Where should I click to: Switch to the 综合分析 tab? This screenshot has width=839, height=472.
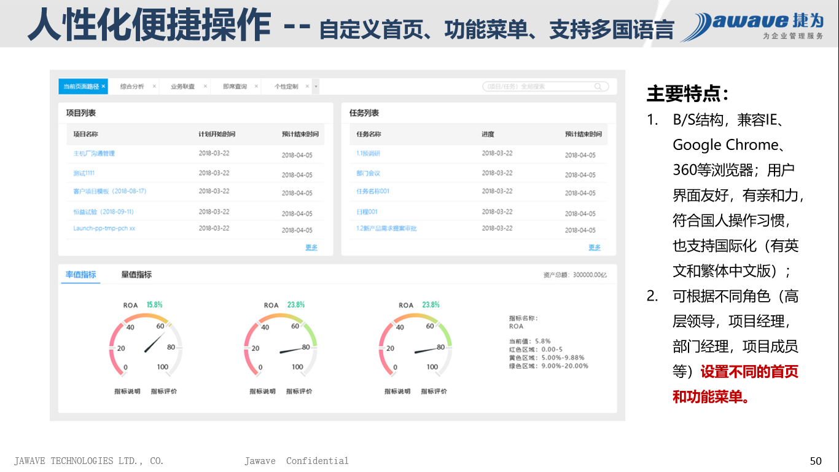click(x=132, y=87)
